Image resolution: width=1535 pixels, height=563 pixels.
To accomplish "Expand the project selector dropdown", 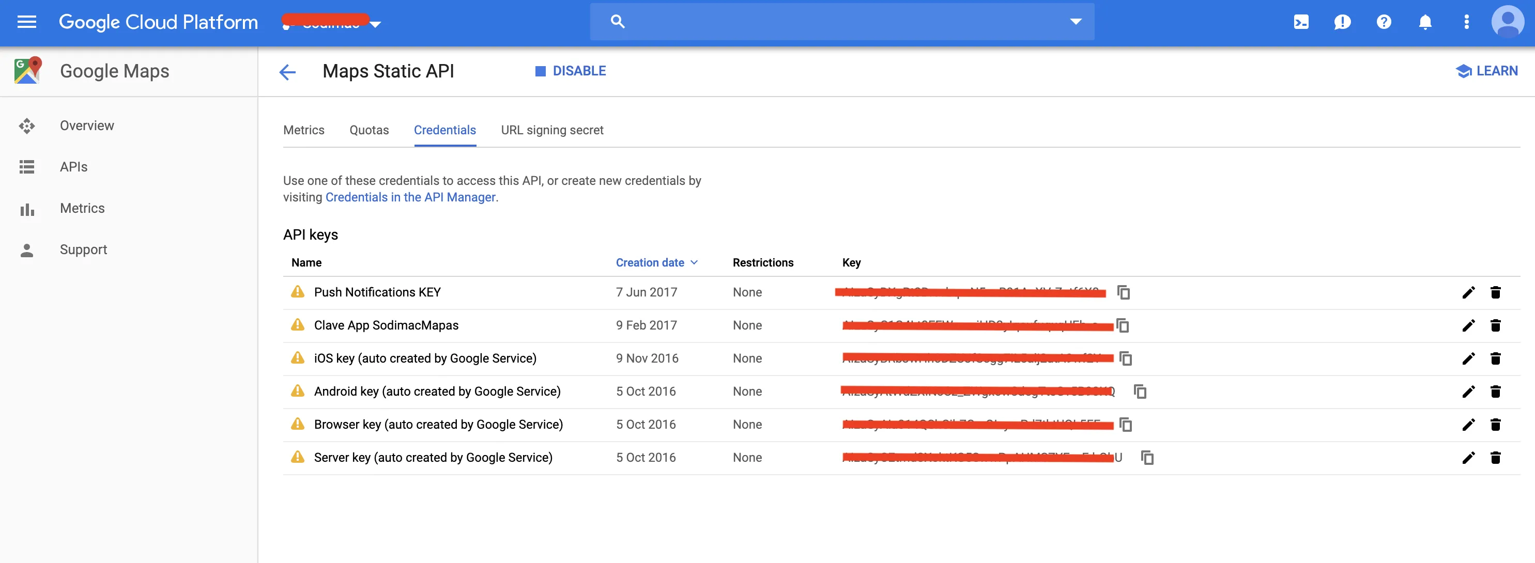I will coord(375,24).
